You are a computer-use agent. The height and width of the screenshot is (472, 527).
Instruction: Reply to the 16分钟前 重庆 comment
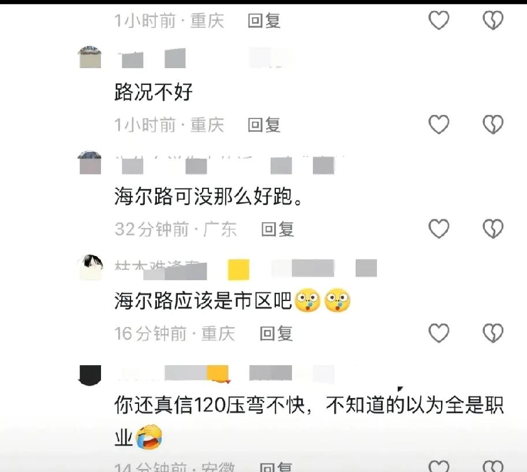tap(276, 333)
